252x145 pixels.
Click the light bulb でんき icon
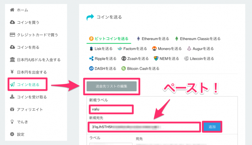12,122
